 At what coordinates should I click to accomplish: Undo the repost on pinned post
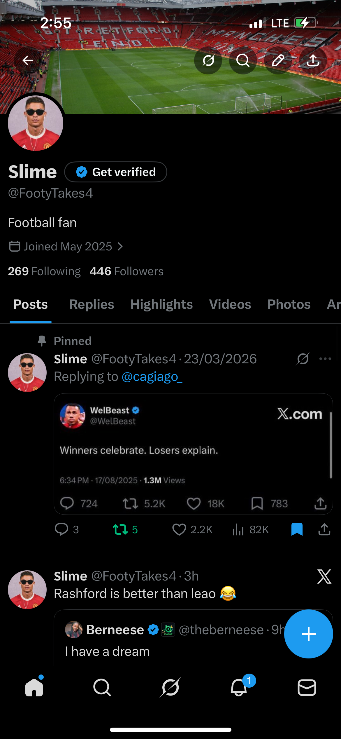tap(120, 529)
